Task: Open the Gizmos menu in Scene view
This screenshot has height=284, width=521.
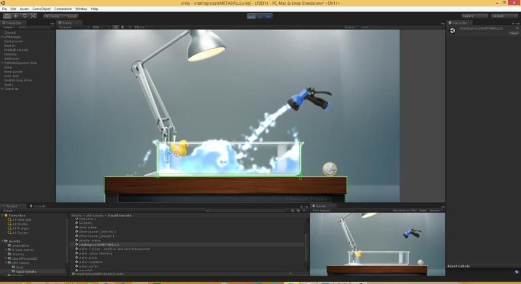Action: (350, 27)
